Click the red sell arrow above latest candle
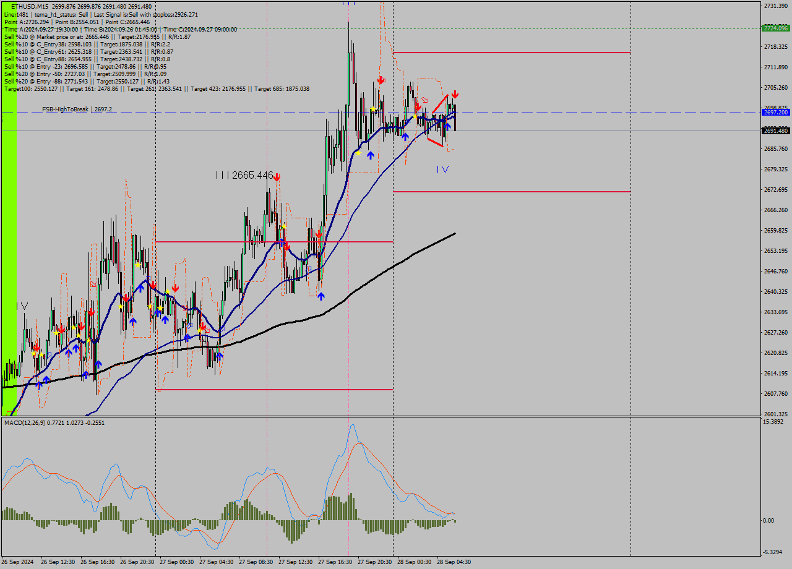 coord(455,94)
